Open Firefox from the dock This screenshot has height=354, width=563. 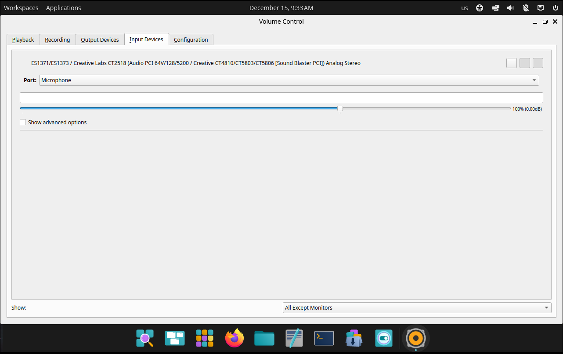click(234, 338)
